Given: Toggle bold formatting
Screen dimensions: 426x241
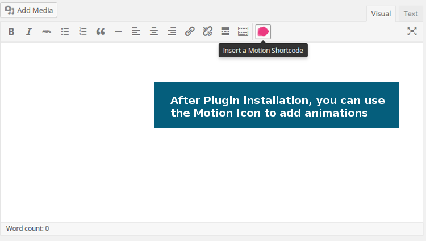Looking at the screenshot, I should pyautogui.click(x=11, y=32).
